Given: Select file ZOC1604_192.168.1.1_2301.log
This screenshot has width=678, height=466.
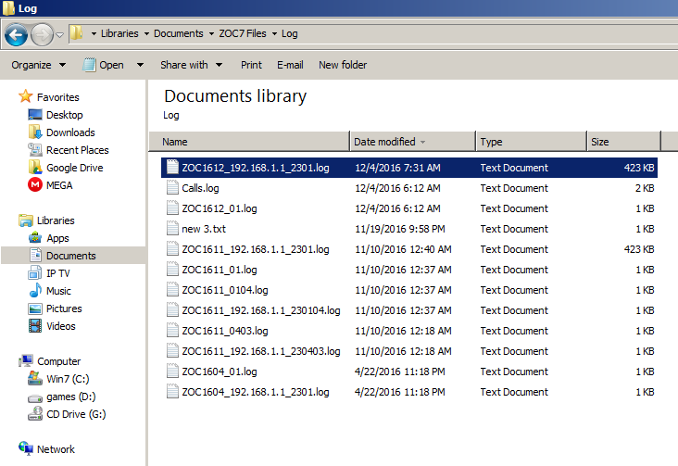Looking at the screenshot, I should [x=409, y=392].
